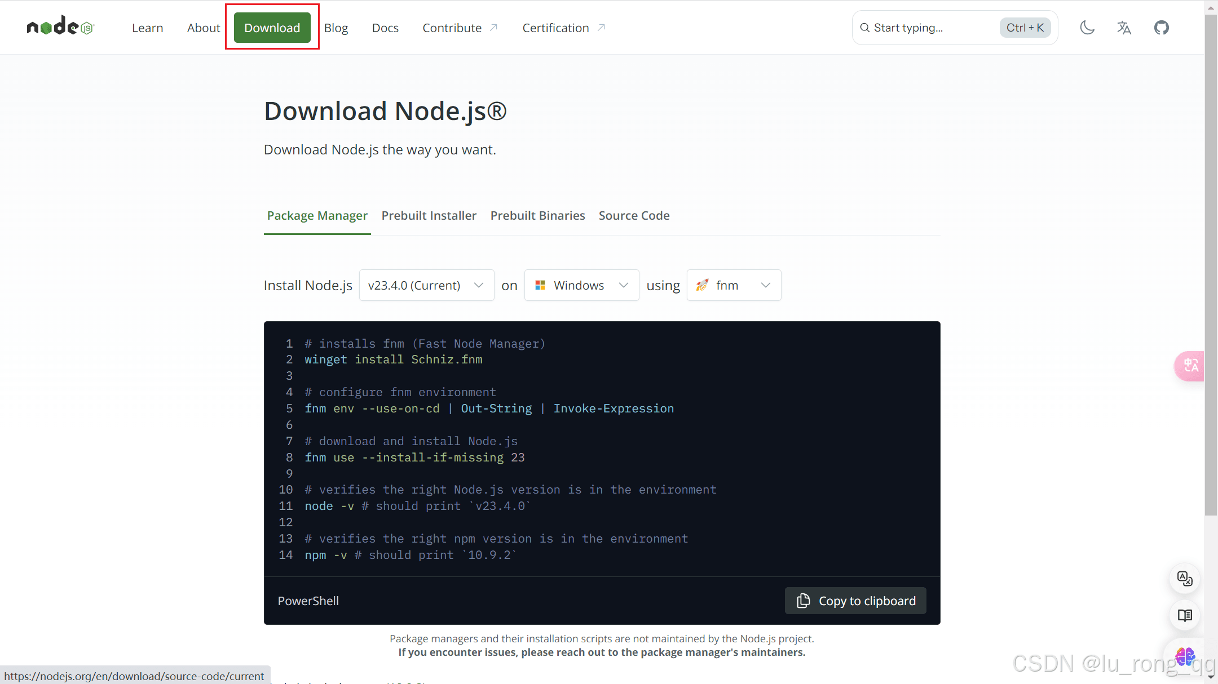Click the PowerShell label under the code
This screenshot has height=684, width=1218.
coord(308,601)
